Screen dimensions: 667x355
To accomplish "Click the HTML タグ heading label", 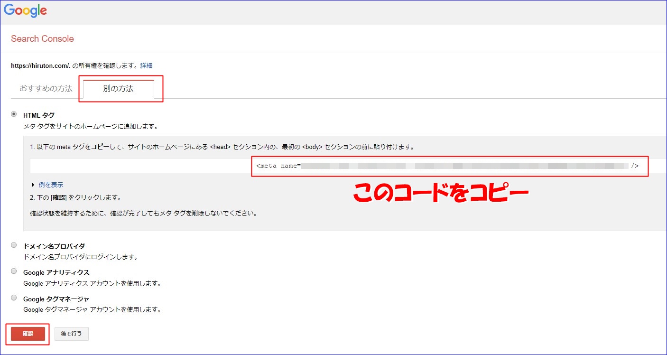I will click(39, 115).
